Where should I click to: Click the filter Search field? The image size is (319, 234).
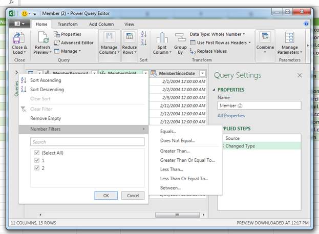(x=87, y=142)
